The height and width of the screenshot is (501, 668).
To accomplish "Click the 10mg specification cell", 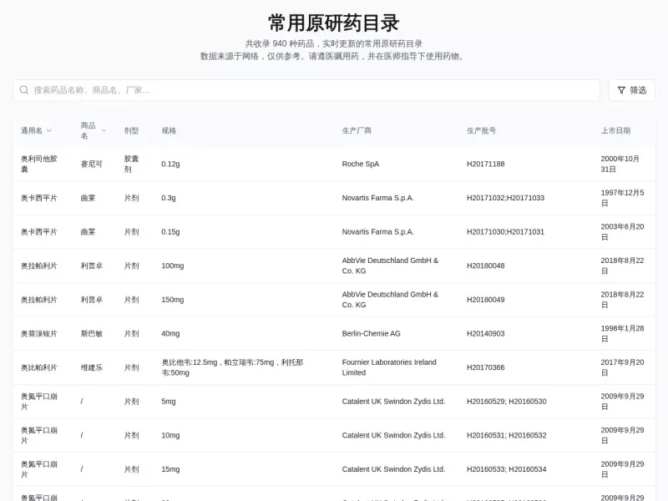I will click(170, 435).
